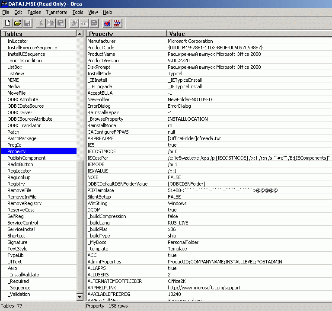Open the Help menu
The width and height of the screenshot is (332, 311).
108,12
